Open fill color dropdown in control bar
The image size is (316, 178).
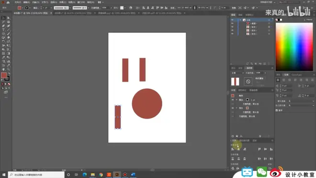coord(23,8)
